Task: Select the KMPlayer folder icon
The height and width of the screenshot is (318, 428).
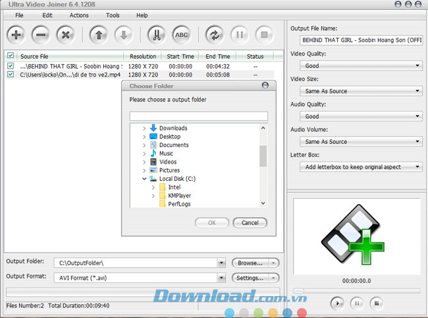Action: click(163, 195)
